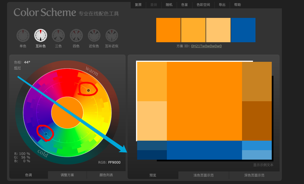Click the 复原 (undo) button
Viewport: 304px width, 184px height.
point(138,5)
